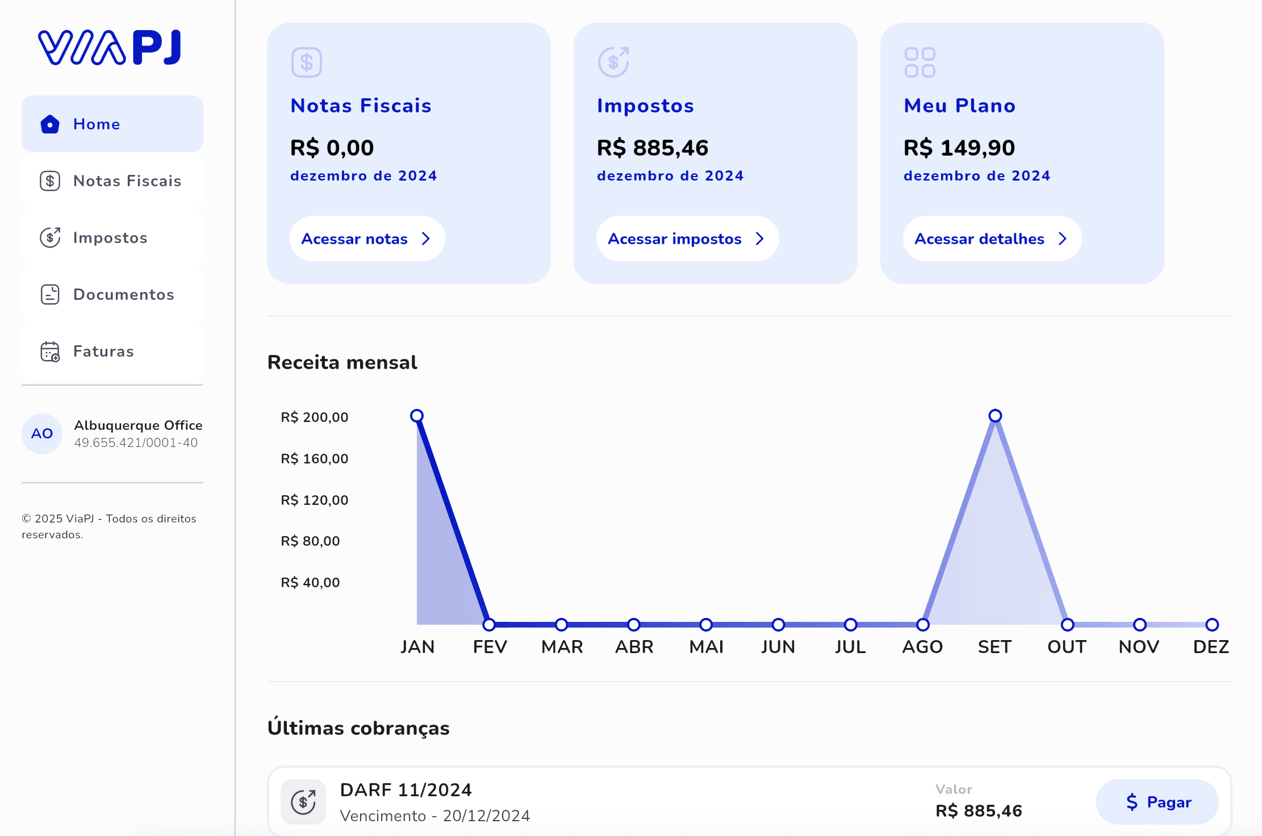Select the SET data point on revenue chart

coord(995,416)
